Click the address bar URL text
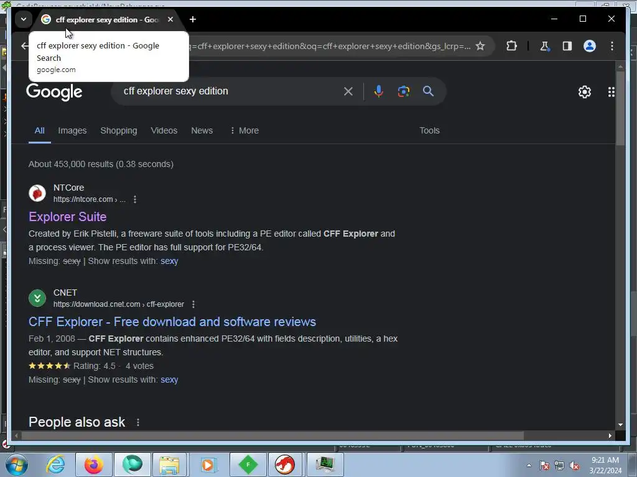637x477 pixels. click(329, 46)
